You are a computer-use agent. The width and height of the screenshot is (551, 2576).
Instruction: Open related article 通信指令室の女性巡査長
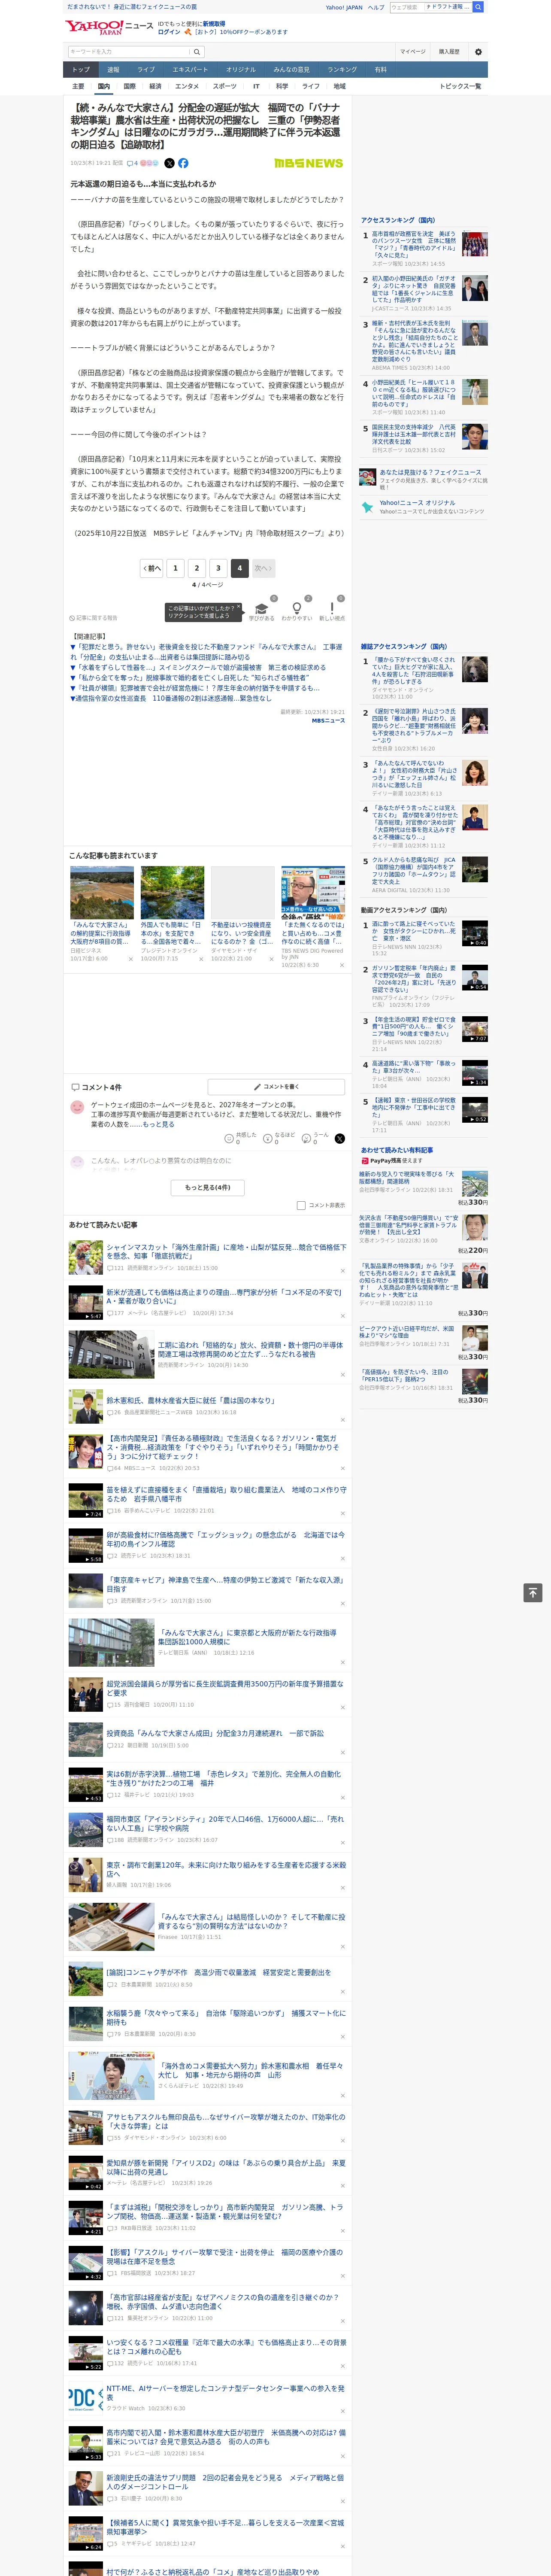[x=170, y=698]
